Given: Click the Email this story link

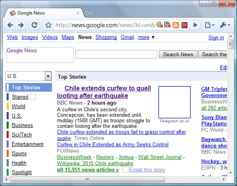Looking at the screenshot, I should (x=147, y=170).
